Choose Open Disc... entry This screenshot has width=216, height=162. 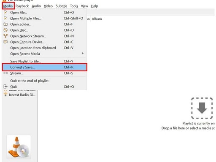44,30
